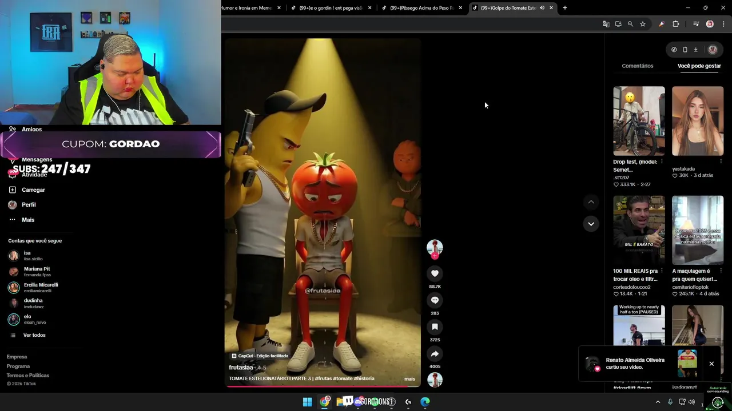Image resolution: width=732 pixels, height=411 pixels.
Task: Open comments via the speech bubble icon
Action: click(x=435, y=300)
